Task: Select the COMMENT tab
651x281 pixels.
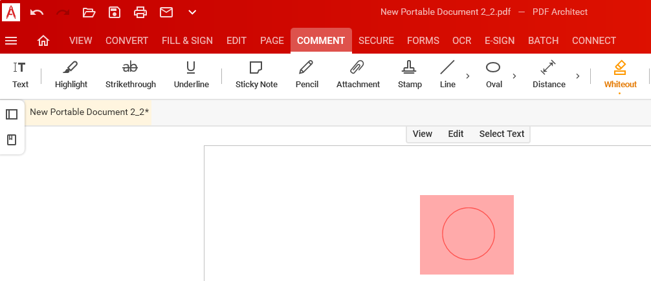Action: coord(321,41)
